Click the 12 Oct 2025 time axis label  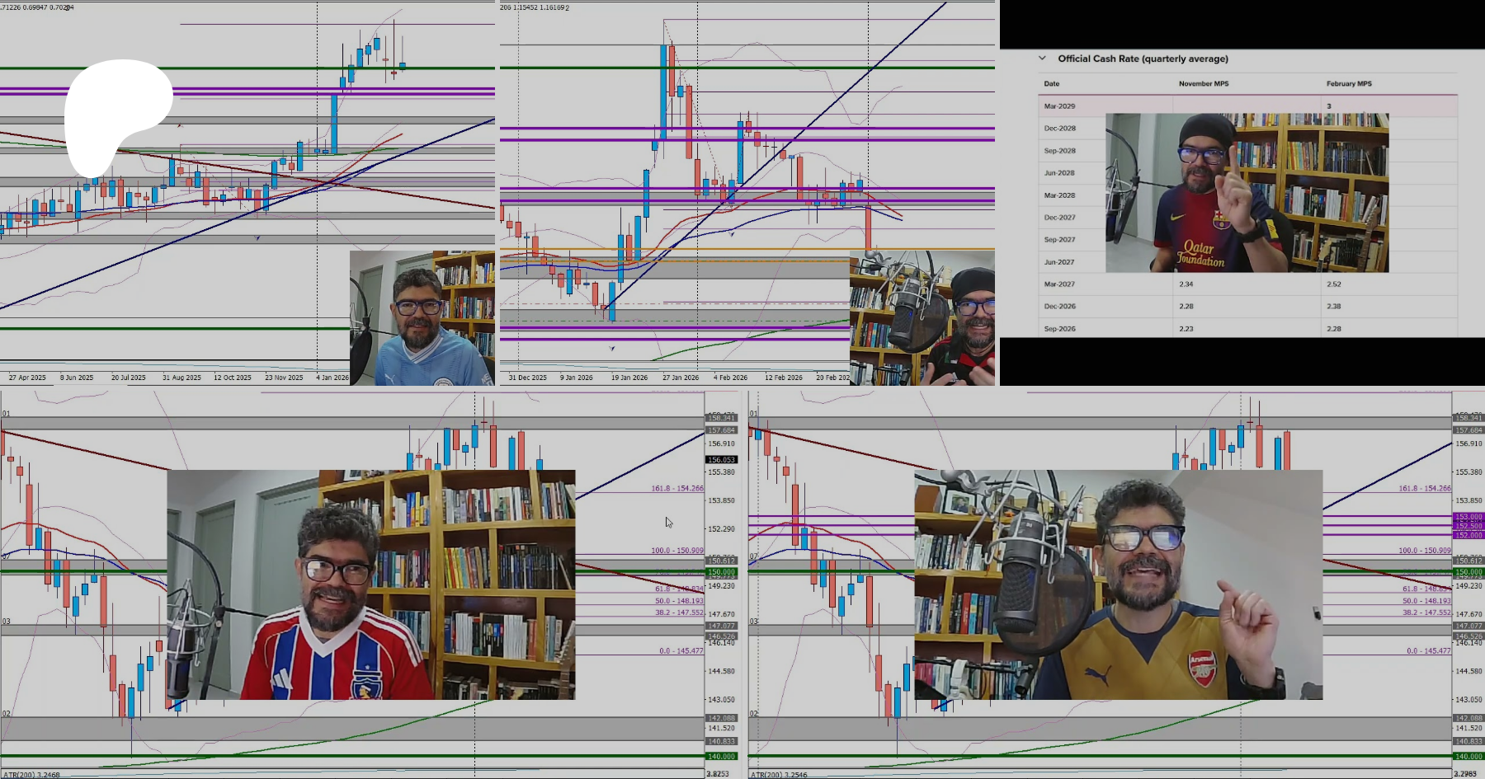(x=232, y=378)
